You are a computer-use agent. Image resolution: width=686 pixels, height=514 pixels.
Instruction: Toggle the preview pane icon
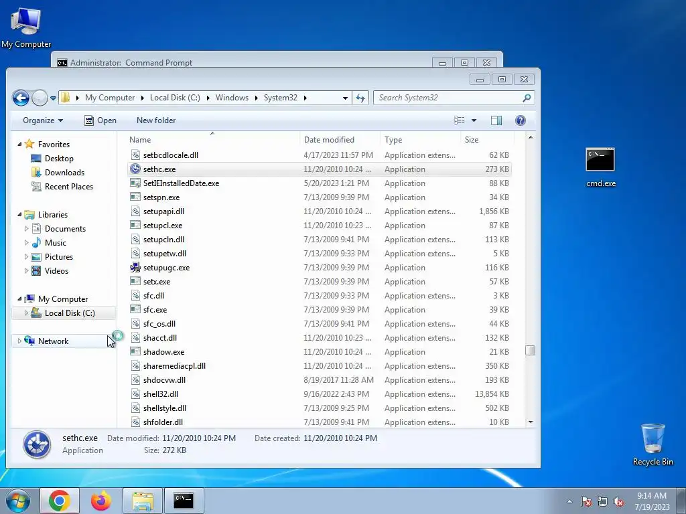[x=496, y=120]
